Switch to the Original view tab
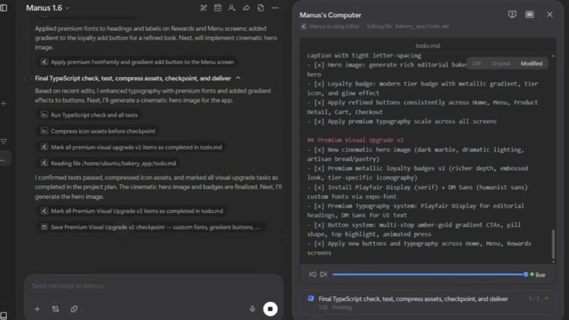 tap(501, 63)
